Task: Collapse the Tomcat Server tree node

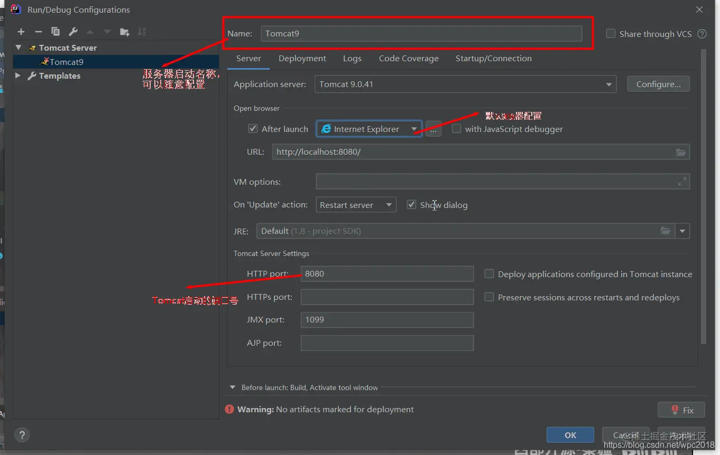Action: 19,48
